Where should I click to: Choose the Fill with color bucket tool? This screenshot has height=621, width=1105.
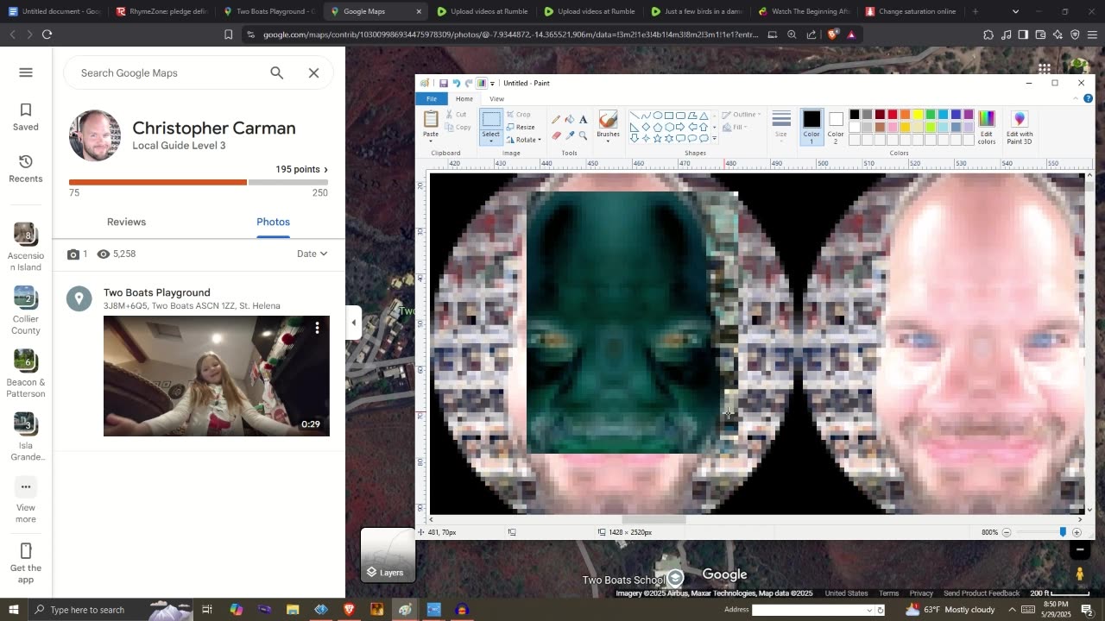pyautogui.click(x=570, y=119)
